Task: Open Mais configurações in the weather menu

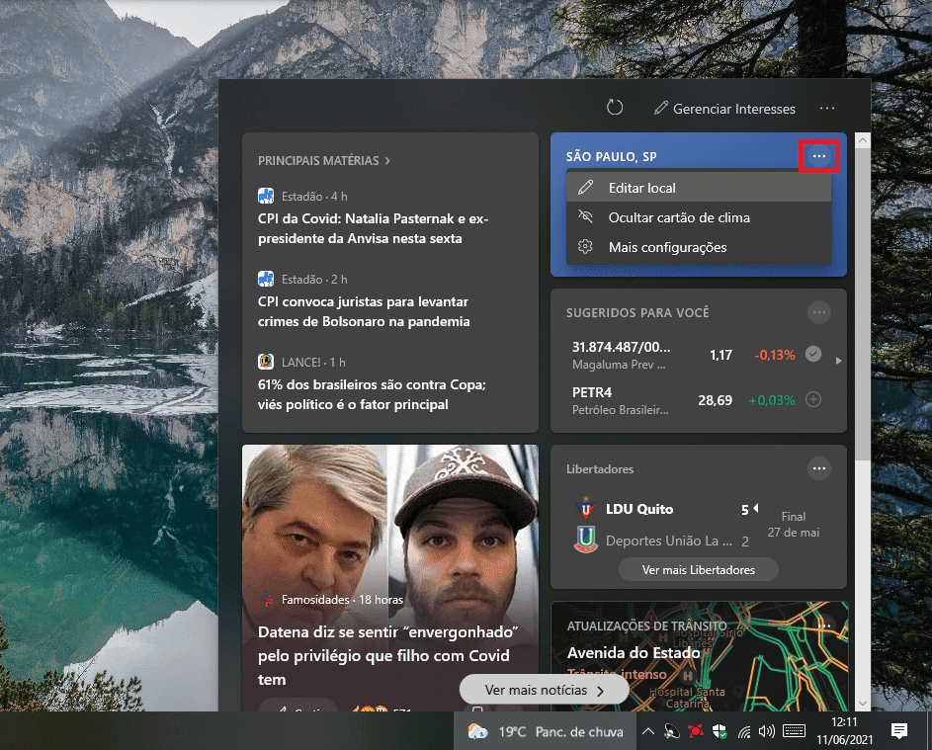Action: [699, 247]
